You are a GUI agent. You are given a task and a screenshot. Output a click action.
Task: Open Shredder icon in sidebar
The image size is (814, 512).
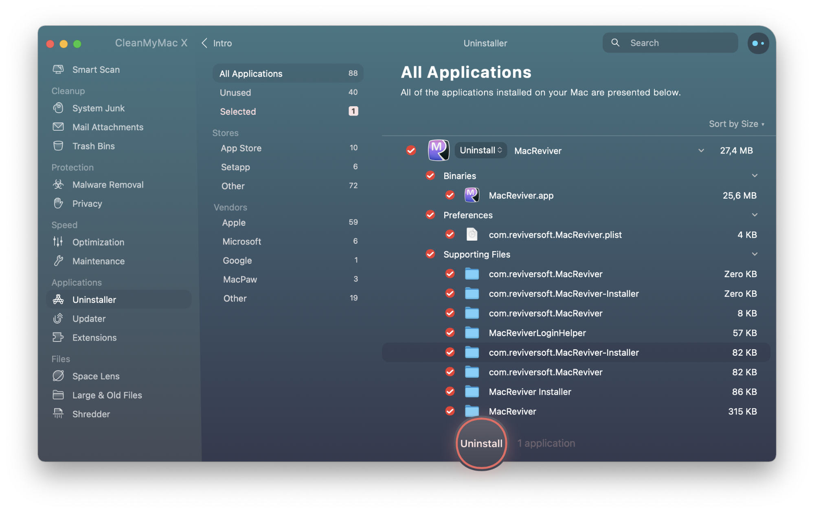[58, 414]
